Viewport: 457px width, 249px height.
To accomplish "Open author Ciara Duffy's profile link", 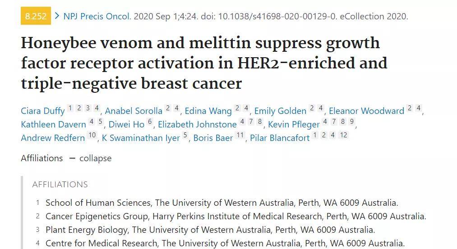I will click(43, 111).
